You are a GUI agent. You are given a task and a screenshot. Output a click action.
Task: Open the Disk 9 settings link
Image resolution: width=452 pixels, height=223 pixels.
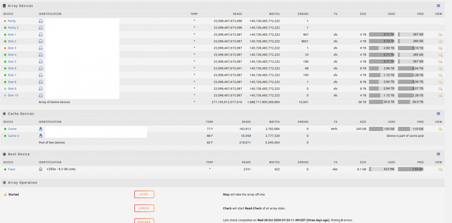[x=12, y=89]
